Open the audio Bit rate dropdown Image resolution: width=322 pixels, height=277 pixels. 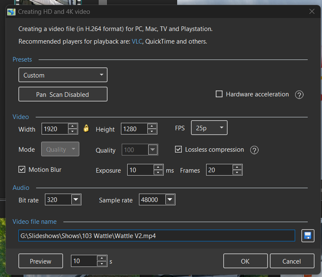pos(76,200)
